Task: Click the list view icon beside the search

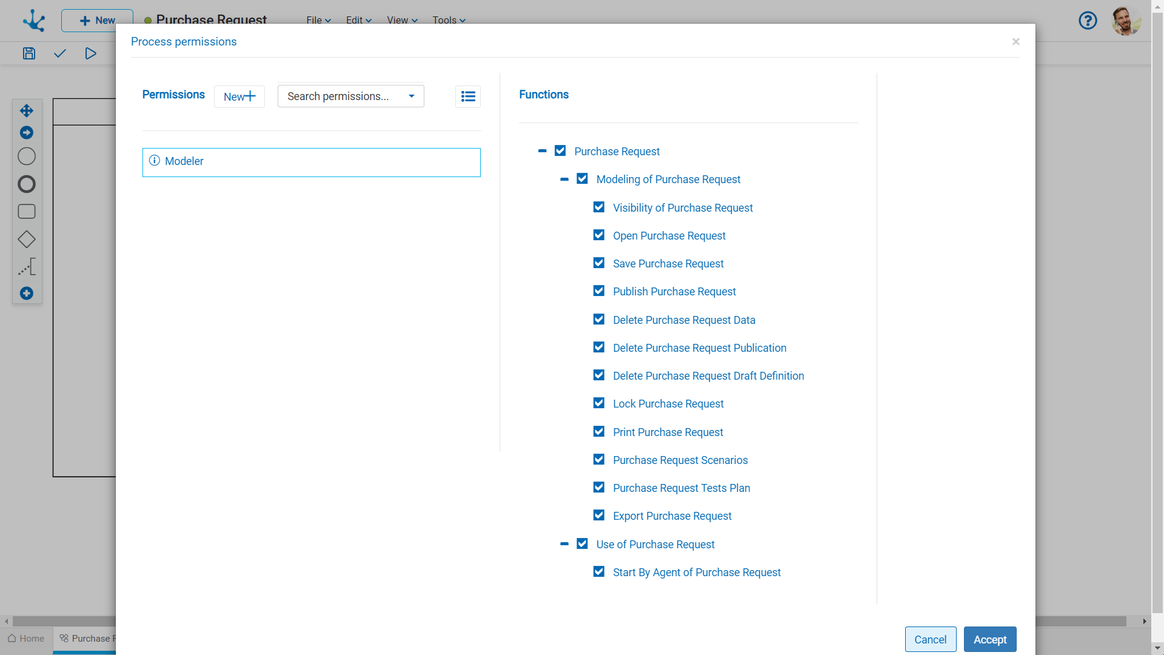Action: [467, 96]
